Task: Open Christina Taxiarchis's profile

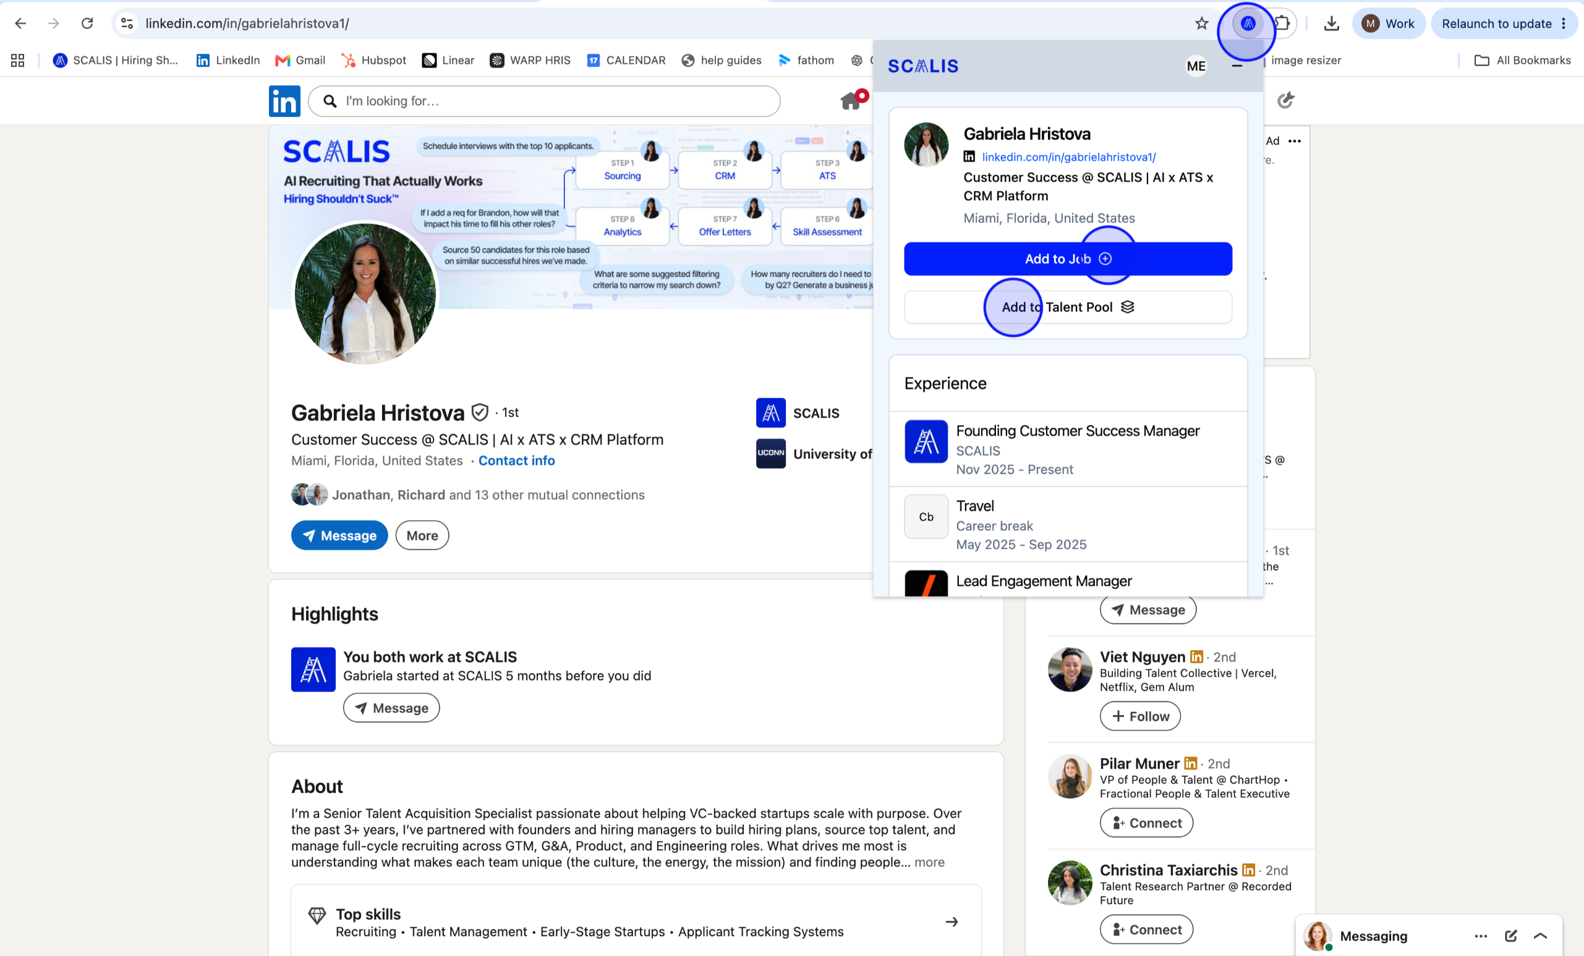Action: [1168, 870]
